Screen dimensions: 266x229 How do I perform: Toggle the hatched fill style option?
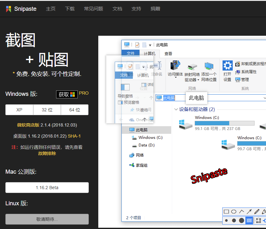[249, 220]
